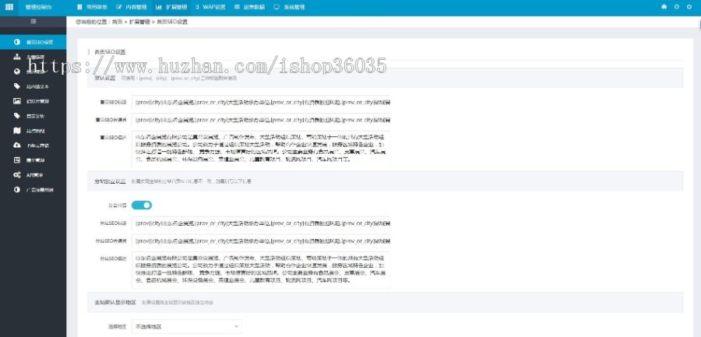This screenshot has height=337, width=701.
Task: Click the 默认设置 section header
Action: 385,78
